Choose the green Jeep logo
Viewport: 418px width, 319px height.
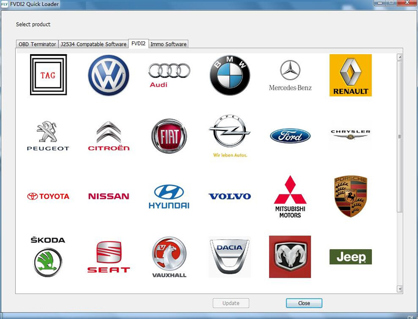pos(351,257)
